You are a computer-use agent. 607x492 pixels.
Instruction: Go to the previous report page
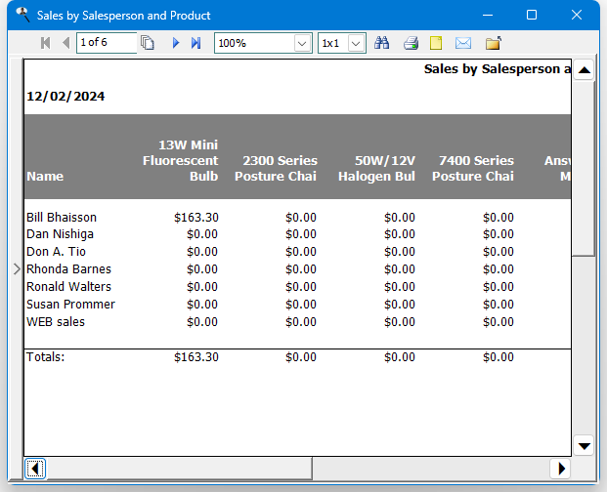65,43
